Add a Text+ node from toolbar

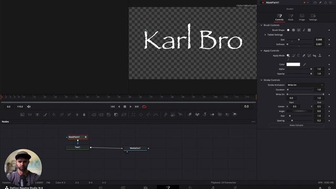[x=37, y=114]
